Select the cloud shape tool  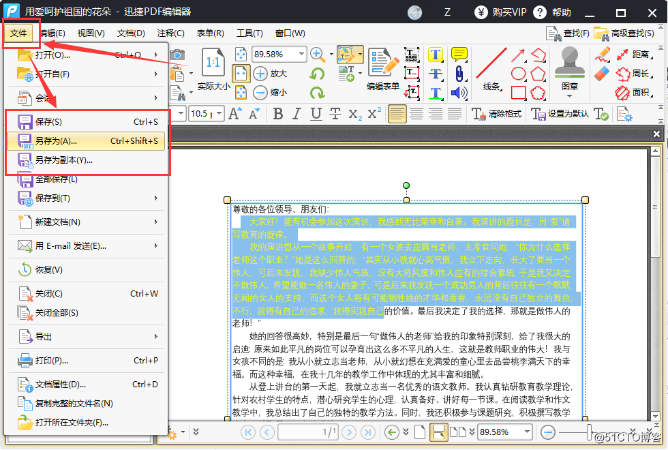tap(538, 93)
